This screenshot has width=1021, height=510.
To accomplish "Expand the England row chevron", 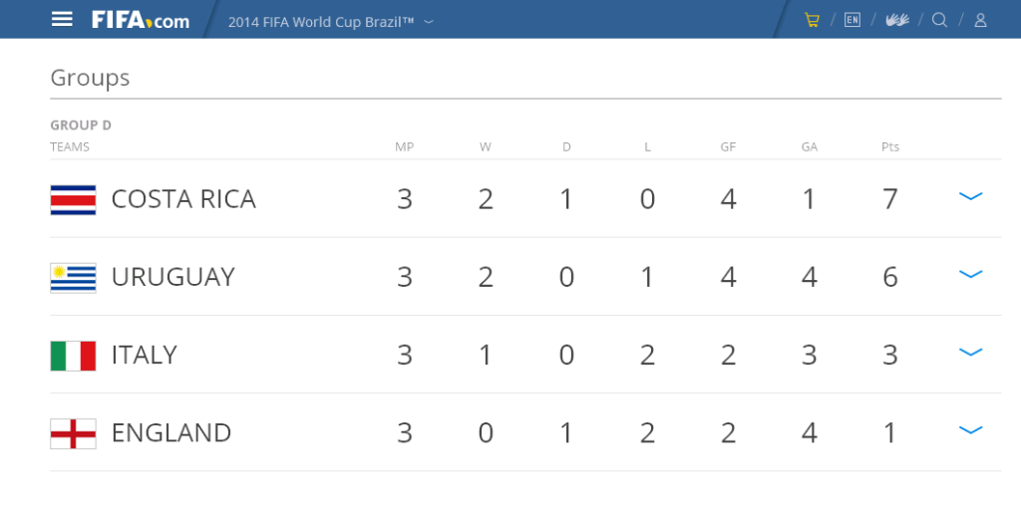I will (x=970, y=430).
